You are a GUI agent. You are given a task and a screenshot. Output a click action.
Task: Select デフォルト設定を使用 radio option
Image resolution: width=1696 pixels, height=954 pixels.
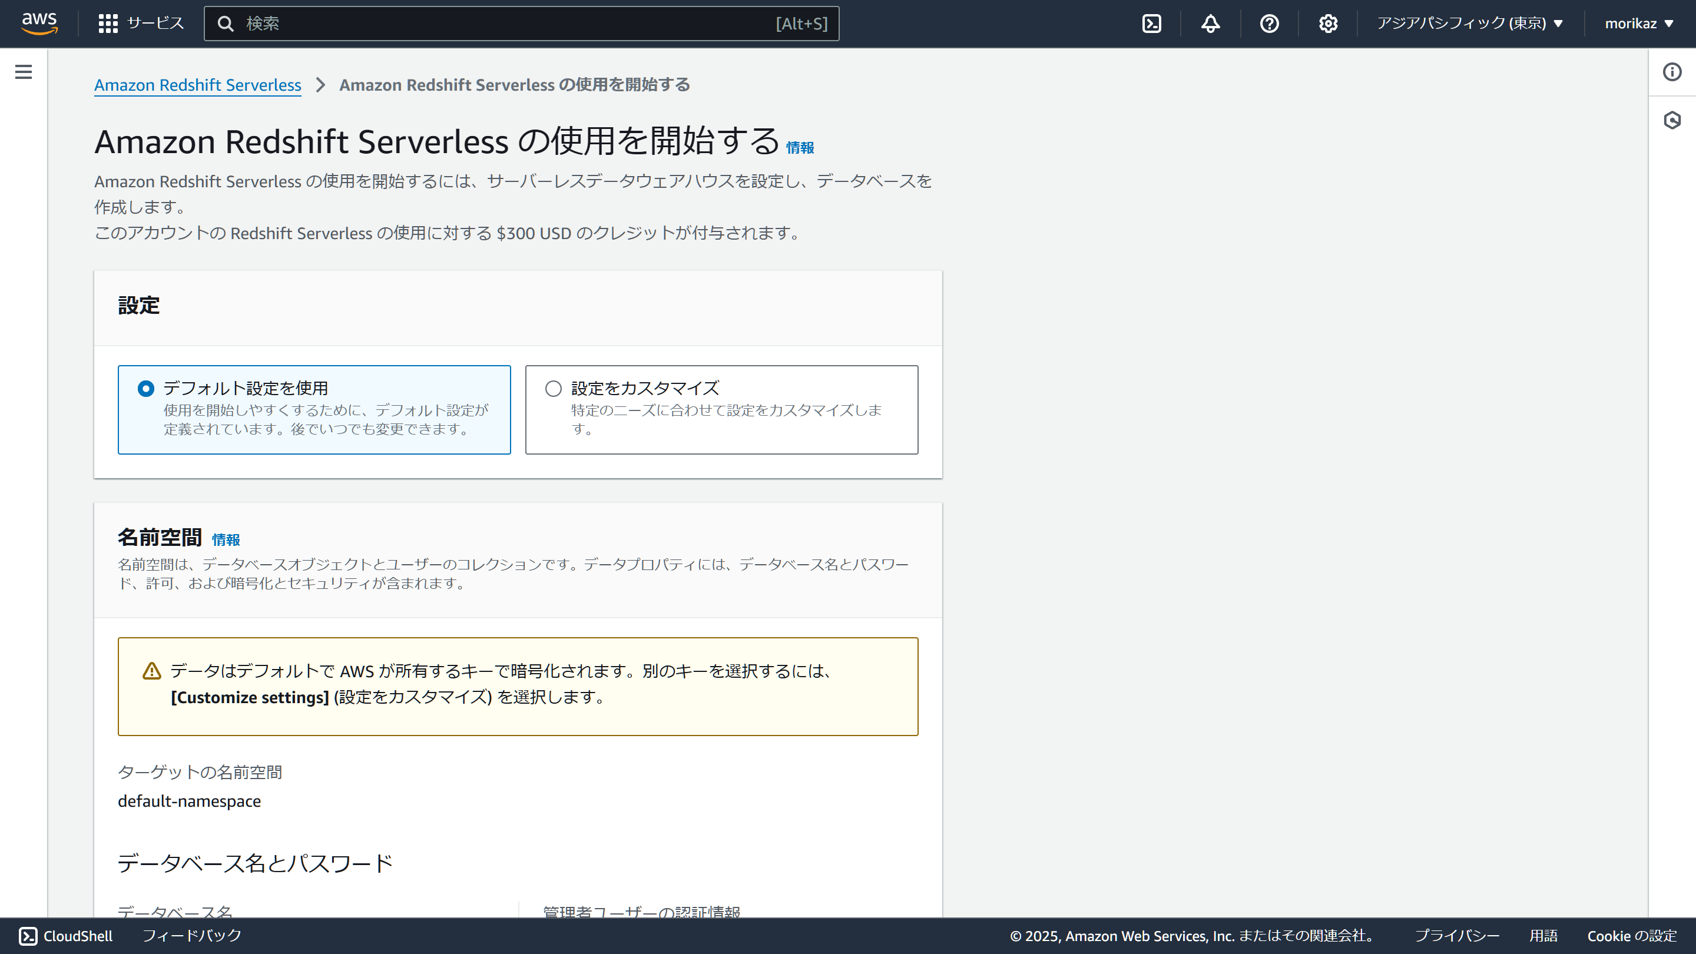(146, 389)
